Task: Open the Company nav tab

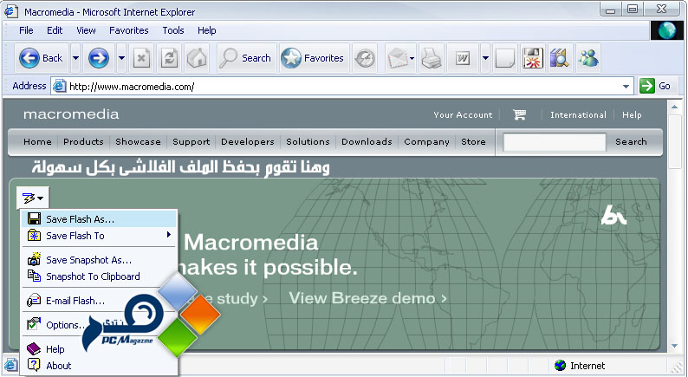Action: point(426,142)
